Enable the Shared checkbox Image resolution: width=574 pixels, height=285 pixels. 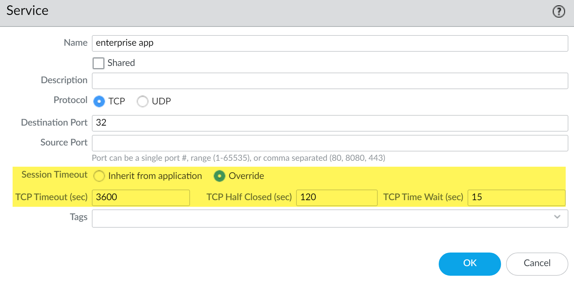98,63
